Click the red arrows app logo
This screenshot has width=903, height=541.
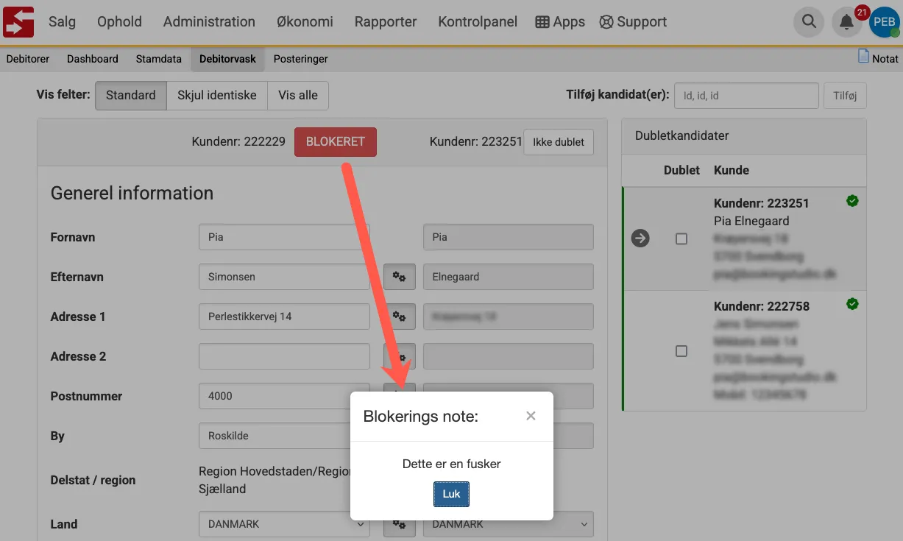pyautogui.click(x=18, y=21)
